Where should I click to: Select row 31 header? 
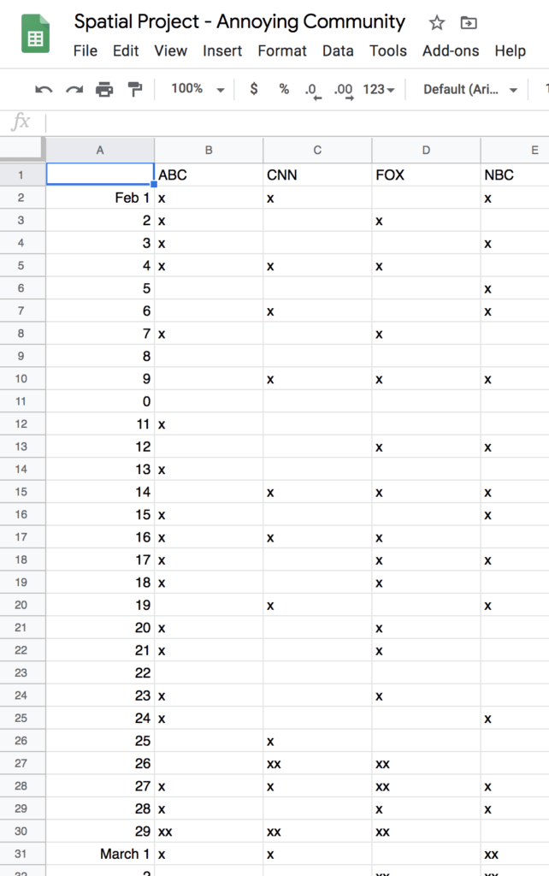click(x=21, y=854)
